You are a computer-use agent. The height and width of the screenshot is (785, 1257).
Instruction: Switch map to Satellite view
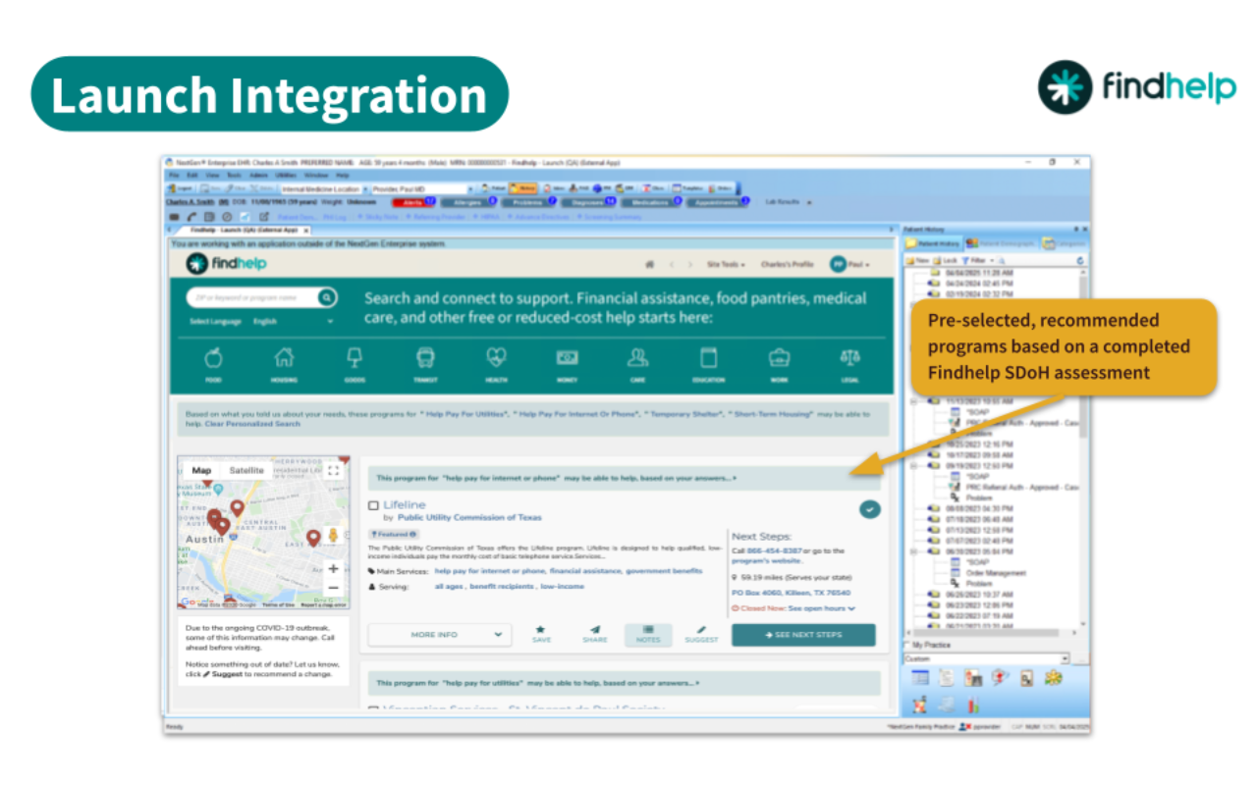pyautogui.click(x=246, y=471)
